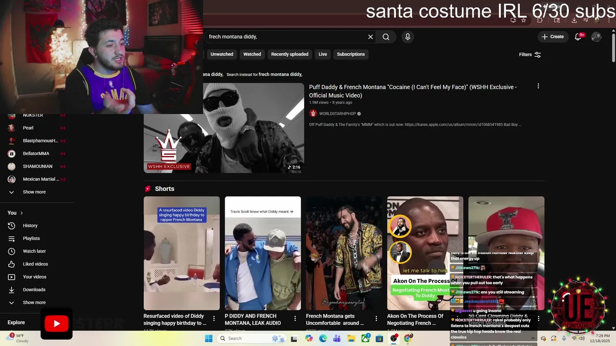Open the YouTube account avatar menu
The height and width of the screenshot is (346, 616).
596,37
